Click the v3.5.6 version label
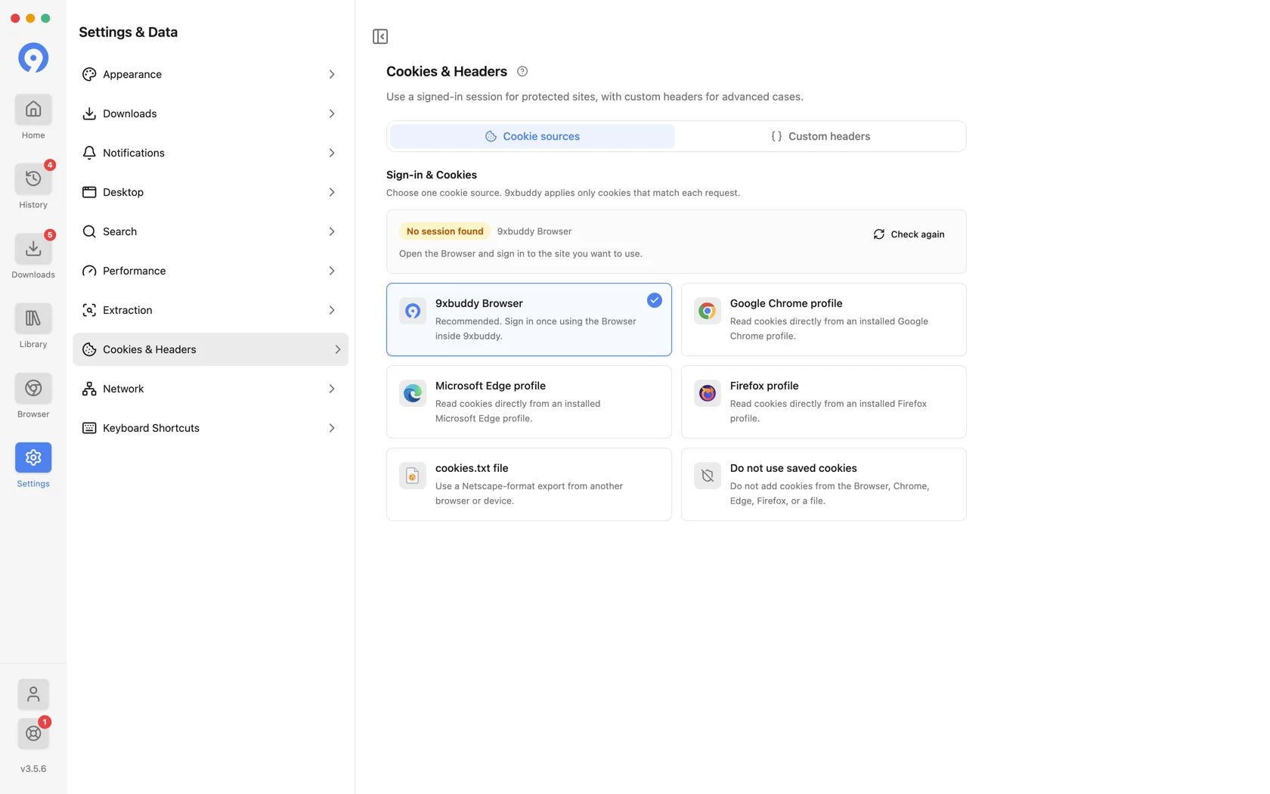Screen dimensions: 1270x794 pyautogui.click(x=33, y=768)
